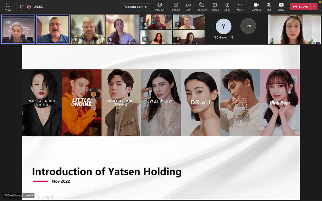Show the +28 additional participants

248,26
